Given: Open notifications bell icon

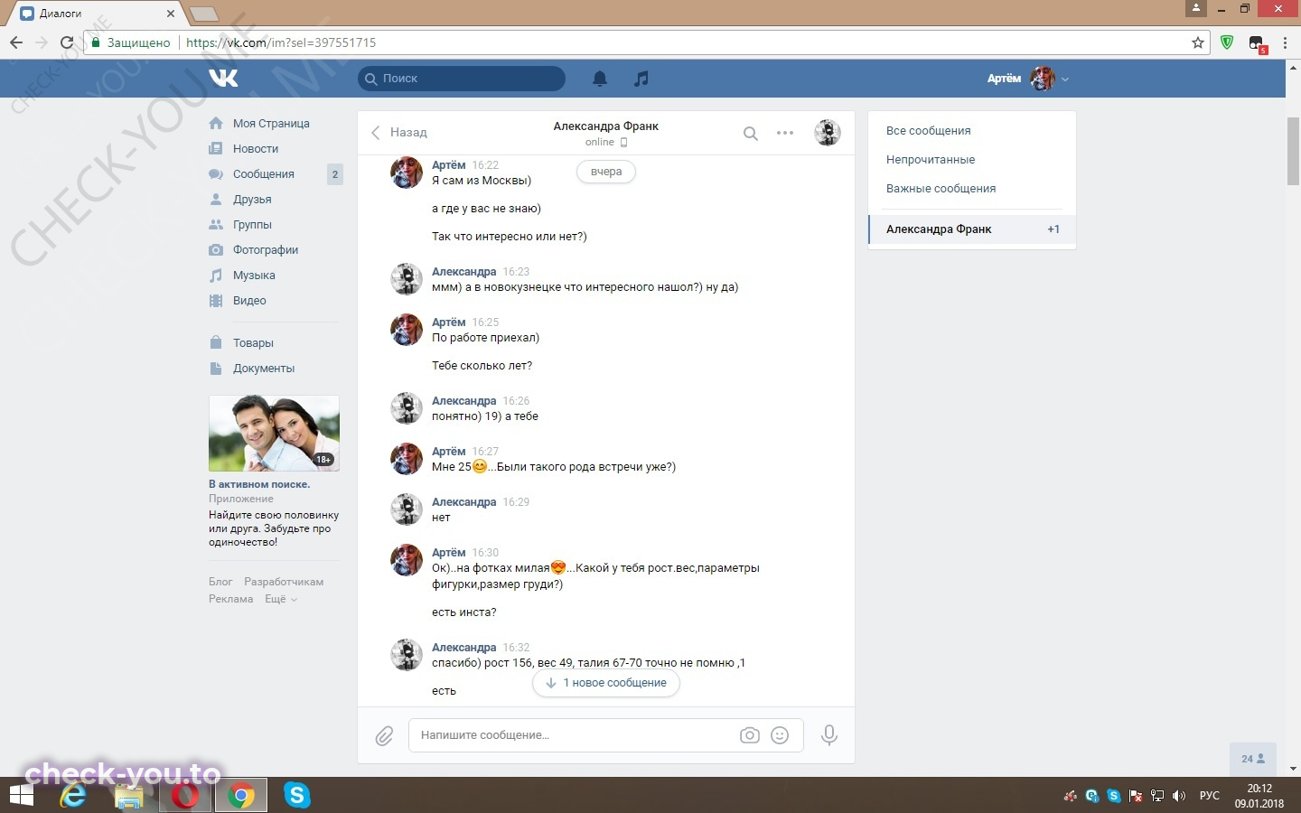Looking at the screenshot, I should tap(600, 79).
